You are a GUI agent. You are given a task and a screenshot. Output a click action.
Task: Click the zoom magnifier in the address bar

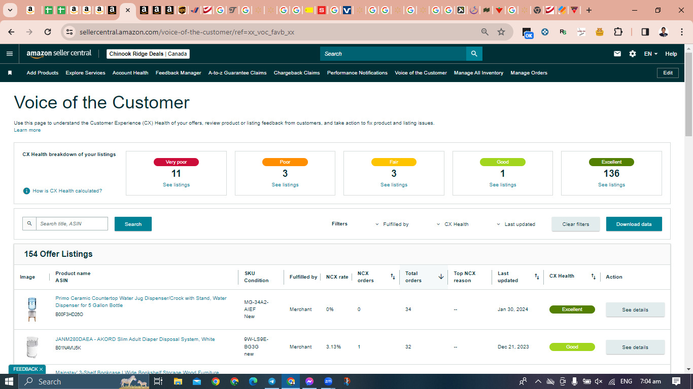click(485, 32)
